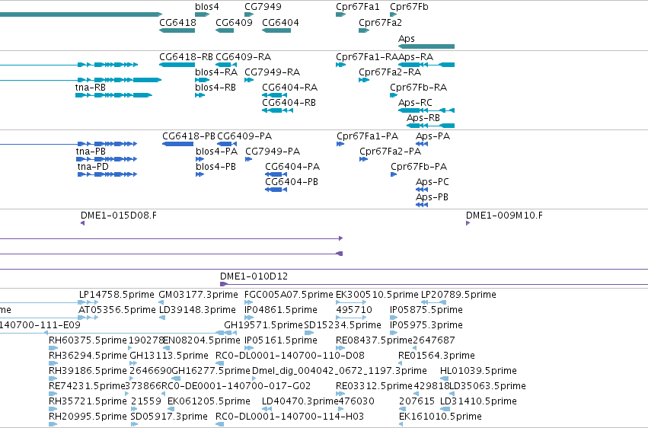Screen dimensions: 648x428
Task: Click transcript label Cpr67Fa1-RA
Action: (367, 56)
